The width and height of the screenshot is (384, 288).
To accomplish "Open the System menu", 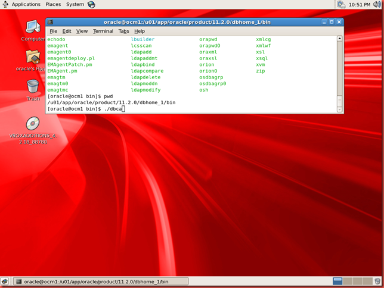I will pyautogui.click(x=75, y=4).
